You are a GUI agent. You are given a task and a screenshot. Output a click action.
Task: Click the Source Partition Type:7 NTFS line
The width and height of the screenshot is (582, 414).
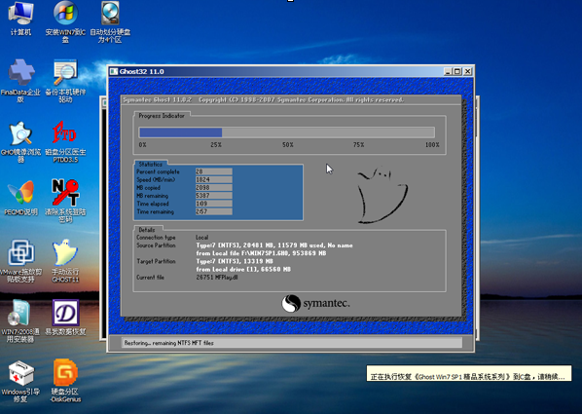(274, 245)
